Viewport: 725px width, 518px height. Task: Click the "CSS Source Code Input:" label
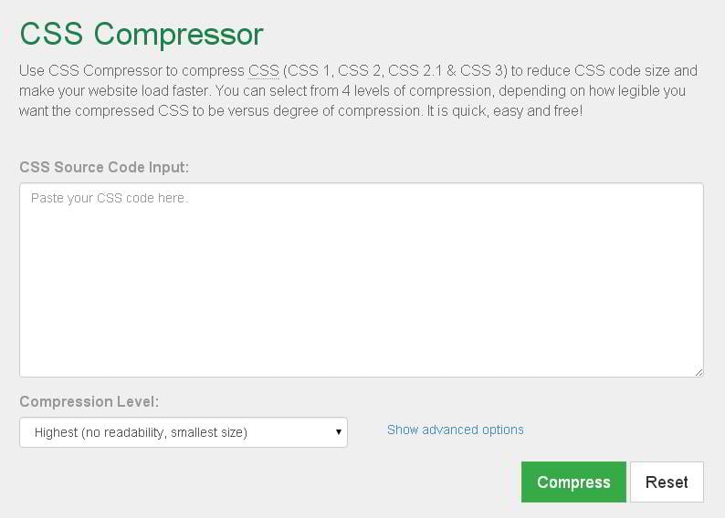click(x=104, y=168)
